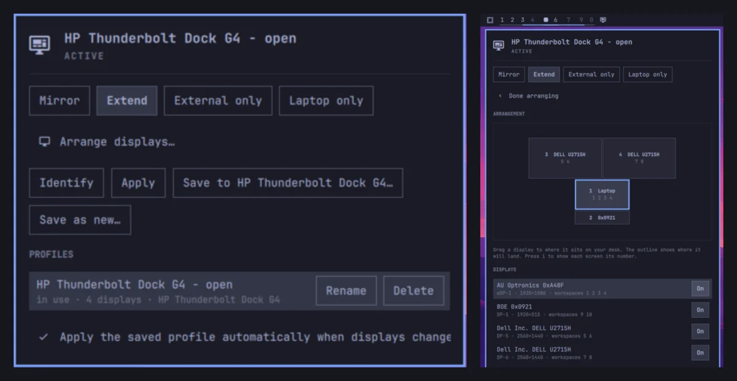Collapse the arrangement with Done arranging

tap(528, 96)
